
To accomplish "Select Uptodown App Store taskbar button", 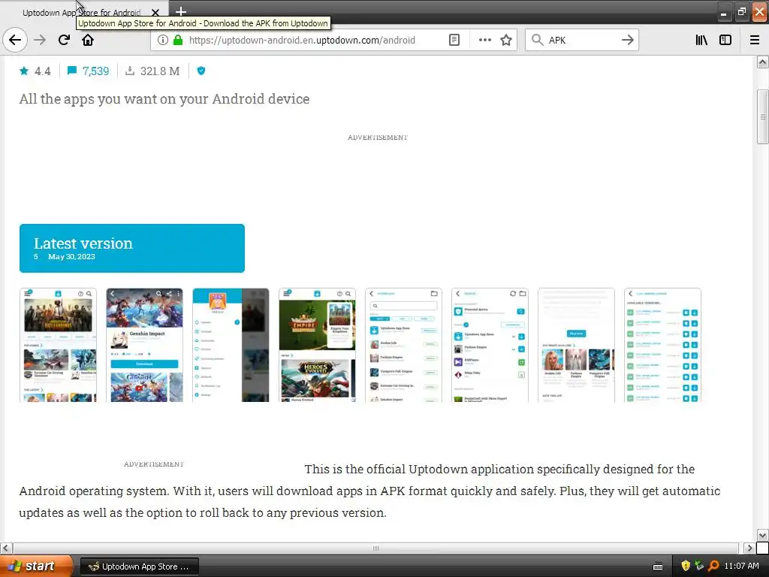I will [x=139, y=566].
